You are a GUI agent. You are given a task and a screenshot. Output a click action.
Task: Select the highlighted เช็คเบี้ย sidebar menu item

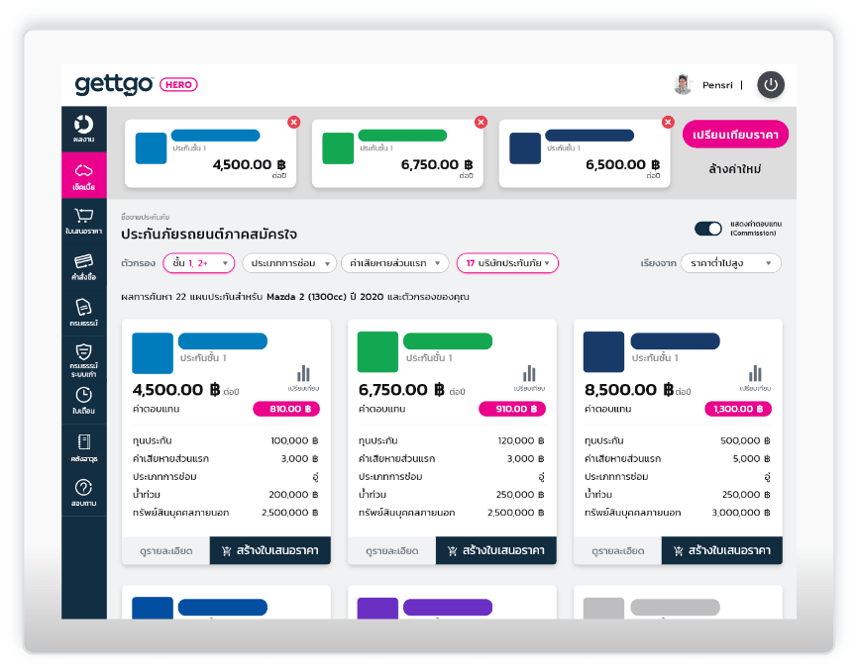click(x=83, y=174)
